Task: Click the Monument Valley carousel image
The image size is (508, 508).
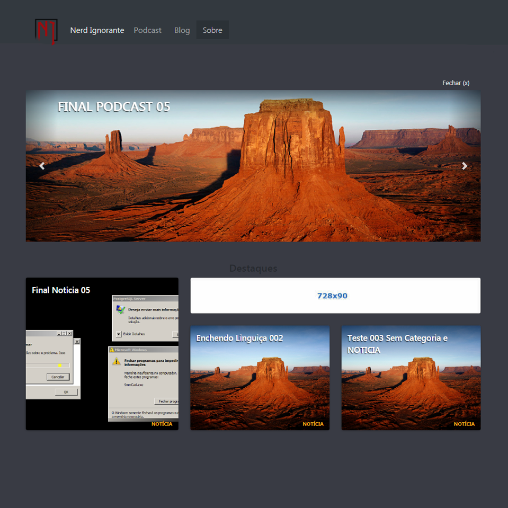Action: click(x=253, y=166)
